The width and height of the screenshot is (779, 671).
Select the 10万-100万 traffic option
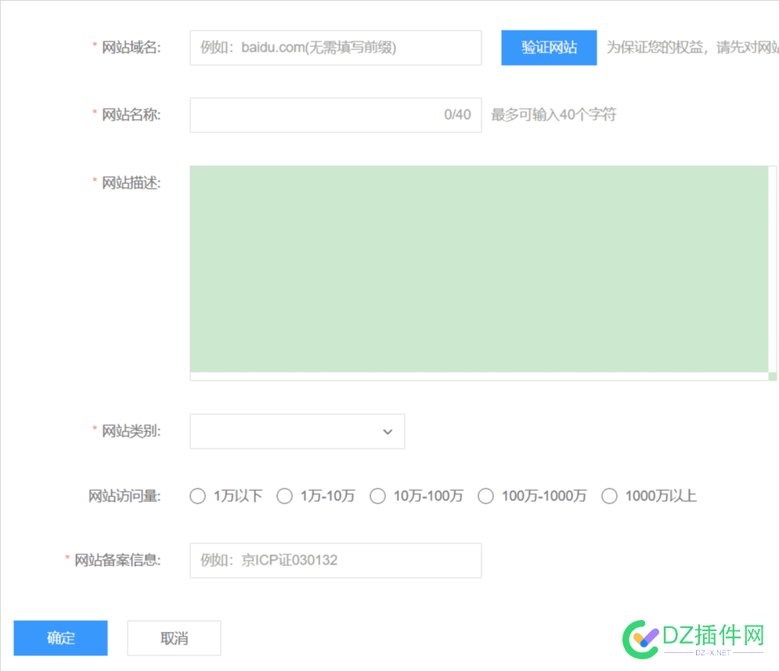click(378, 496)
